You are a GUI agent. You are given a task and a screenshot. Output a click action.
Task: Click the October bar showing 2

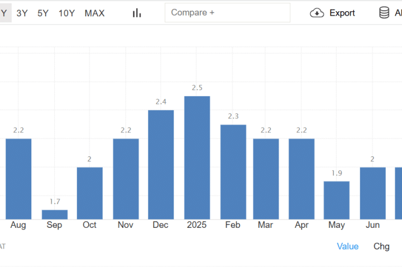point(89,193)
